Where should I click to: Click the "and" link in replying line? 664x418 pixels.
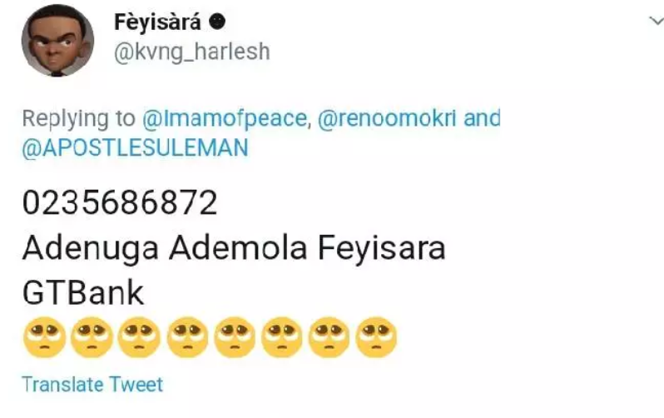click(x=482, y=118)
